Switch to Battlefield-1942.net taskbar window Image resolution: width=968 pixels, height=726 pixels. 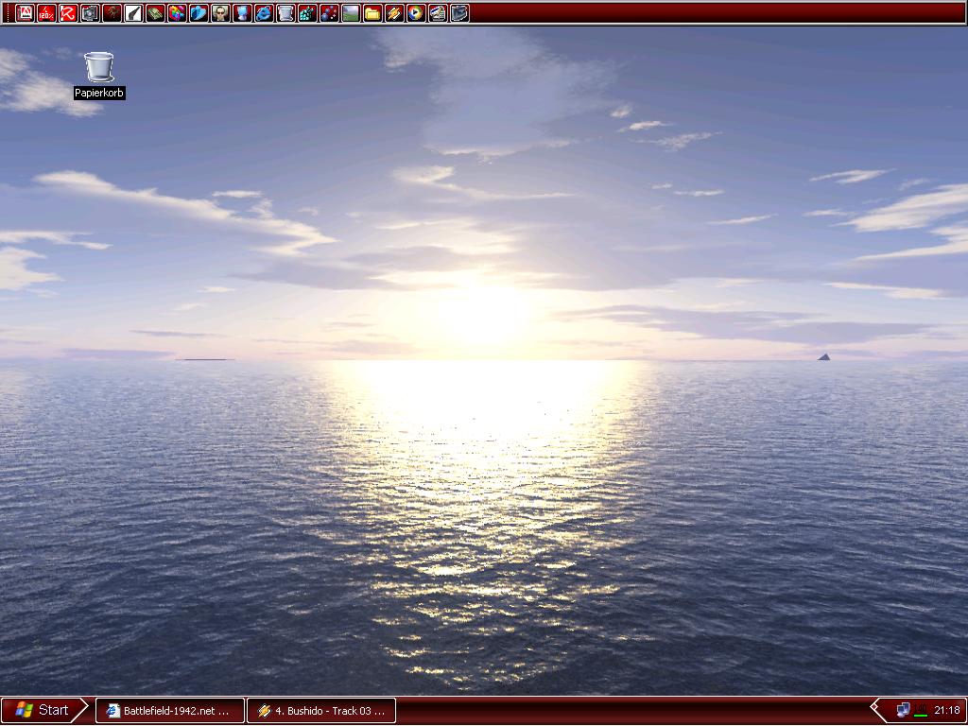pos(170,711)
